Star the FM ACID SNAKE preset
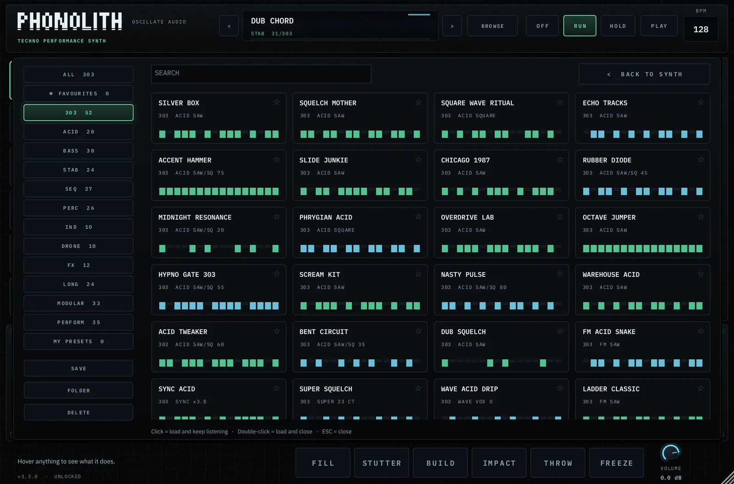The image size is (734, 484). tap(701, 331)
